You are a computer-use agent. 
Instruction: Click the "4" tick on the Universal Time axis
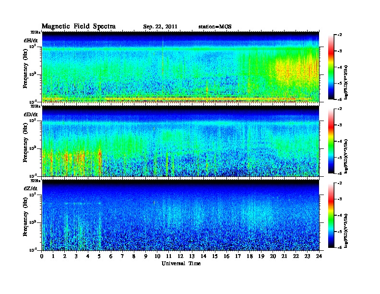click(x=88, y=256)
